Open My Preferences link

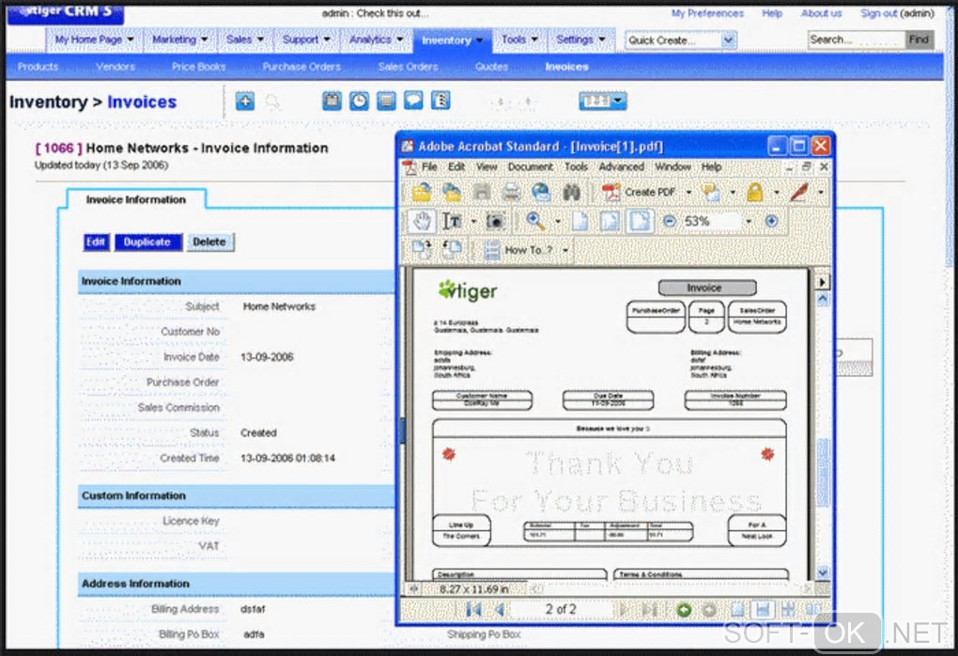click(x=707, y=13)
